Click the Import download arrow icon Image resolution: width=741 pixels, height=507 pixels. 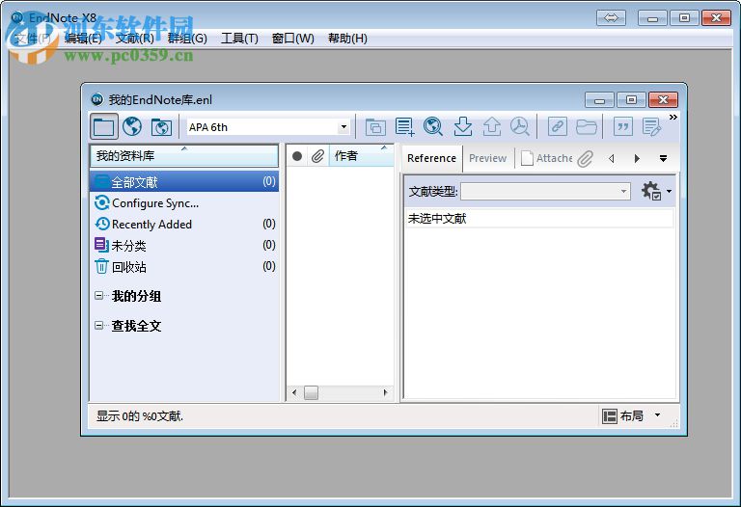tap(463, 126)
